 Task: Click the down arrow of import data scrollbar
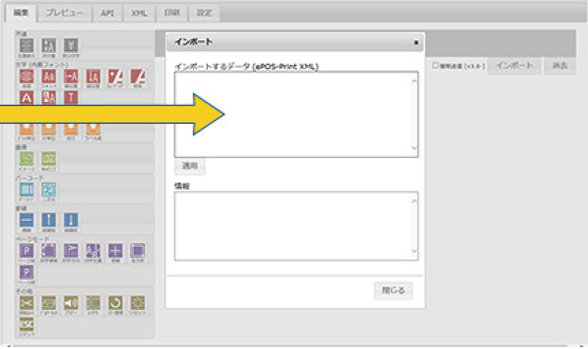point(414,148)
